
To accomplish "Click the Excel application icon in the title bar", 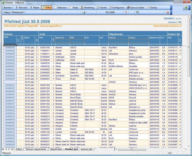I will pyautogui.click(x=3, y=2).
